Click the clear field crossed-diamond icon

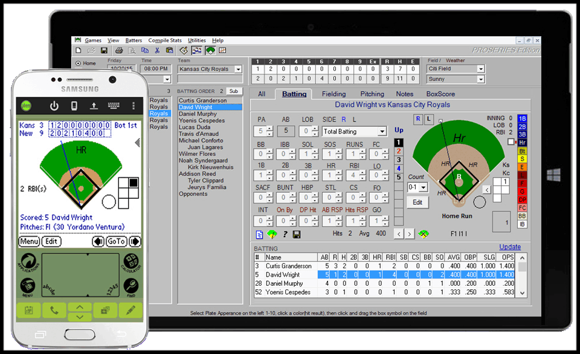click(x=424, y=234)
